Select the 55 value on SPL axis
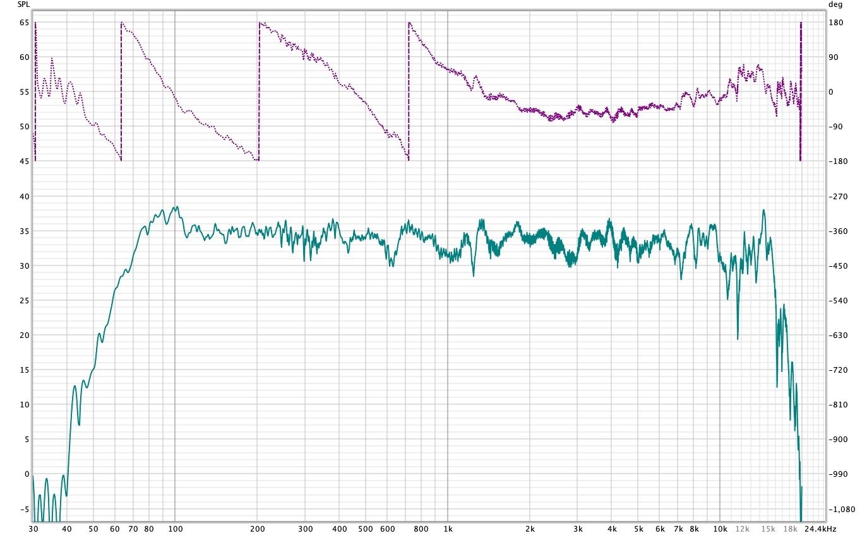Screen dimensions: 867x536 point(25,92)
